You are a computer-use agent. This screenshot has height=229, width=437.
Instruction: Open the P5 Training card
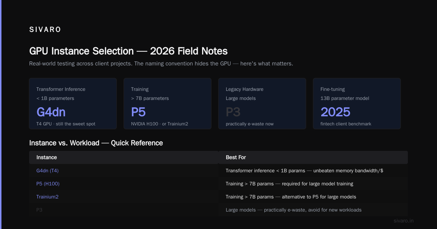click(168, 104)
